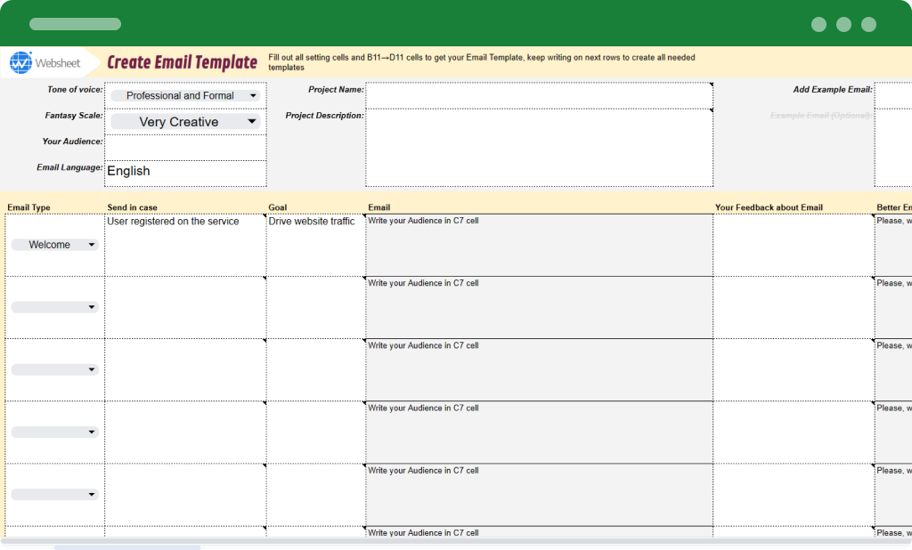This screenshot has height=550, width=912.
Task: Click the 'Fill out all setting cells' instructions text
Action: tap(482, 62)
